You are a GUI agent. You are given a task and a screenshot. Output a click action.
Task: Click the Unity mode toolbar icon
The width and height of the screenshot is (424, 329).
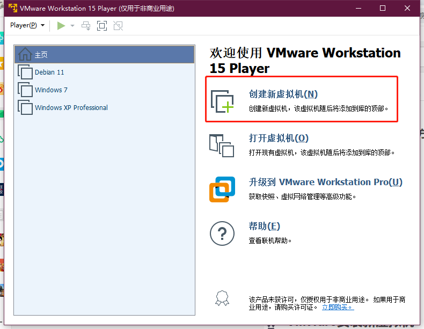pyautogui.click(x=118, y=26)
